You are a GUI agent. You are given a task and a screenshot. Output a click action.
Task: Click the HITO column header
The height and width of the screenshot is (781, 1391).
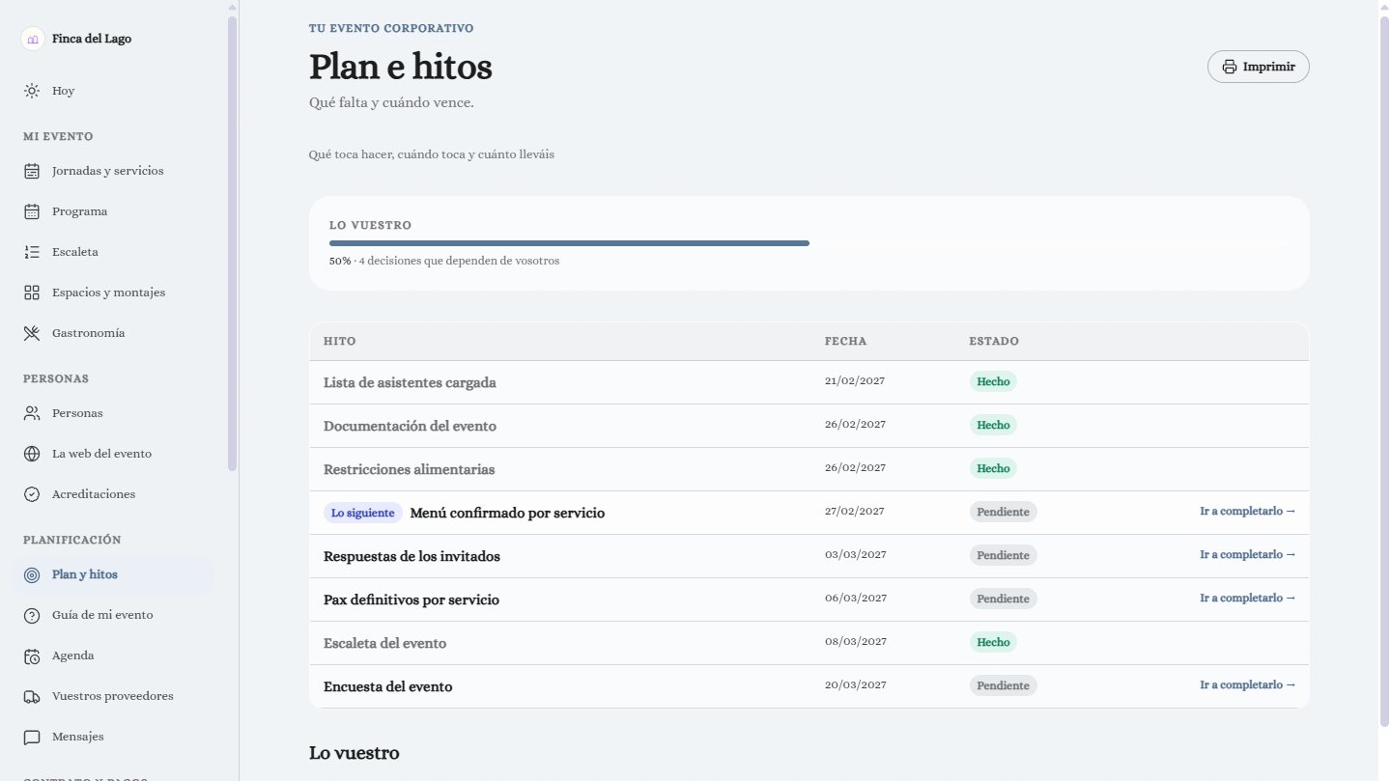click(339, 342)
